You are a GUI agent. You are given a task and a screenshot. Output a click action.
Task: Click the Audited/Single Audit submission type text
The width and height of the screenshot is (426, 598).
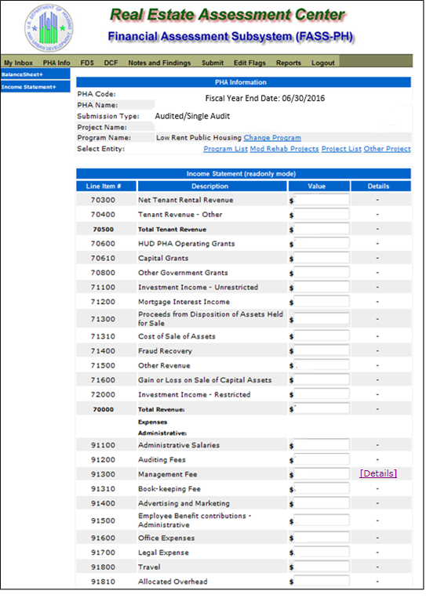[192, 116]
